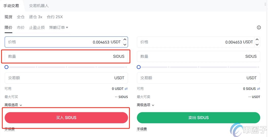Set sell slider to 100% marker

pyautogui.click(x=258, y=67)
